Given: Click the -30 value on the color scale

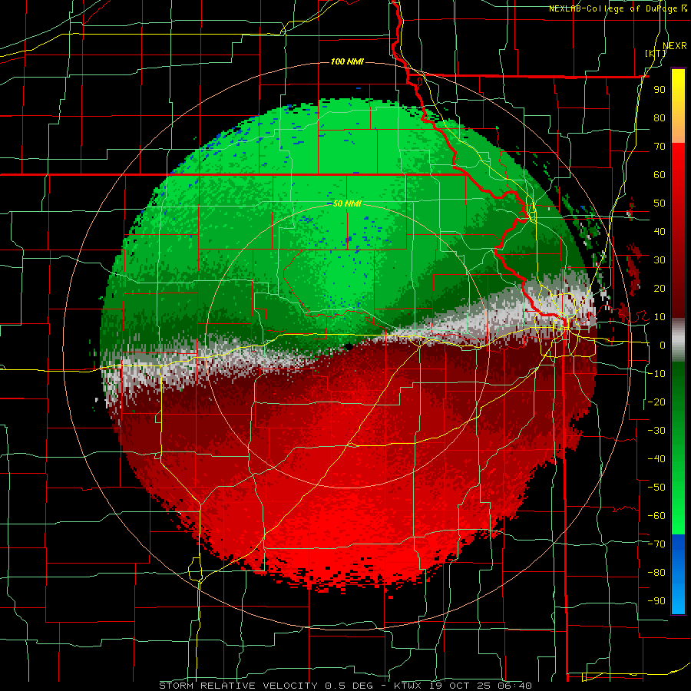Looking at the screenshot, I should coord(656,431).
